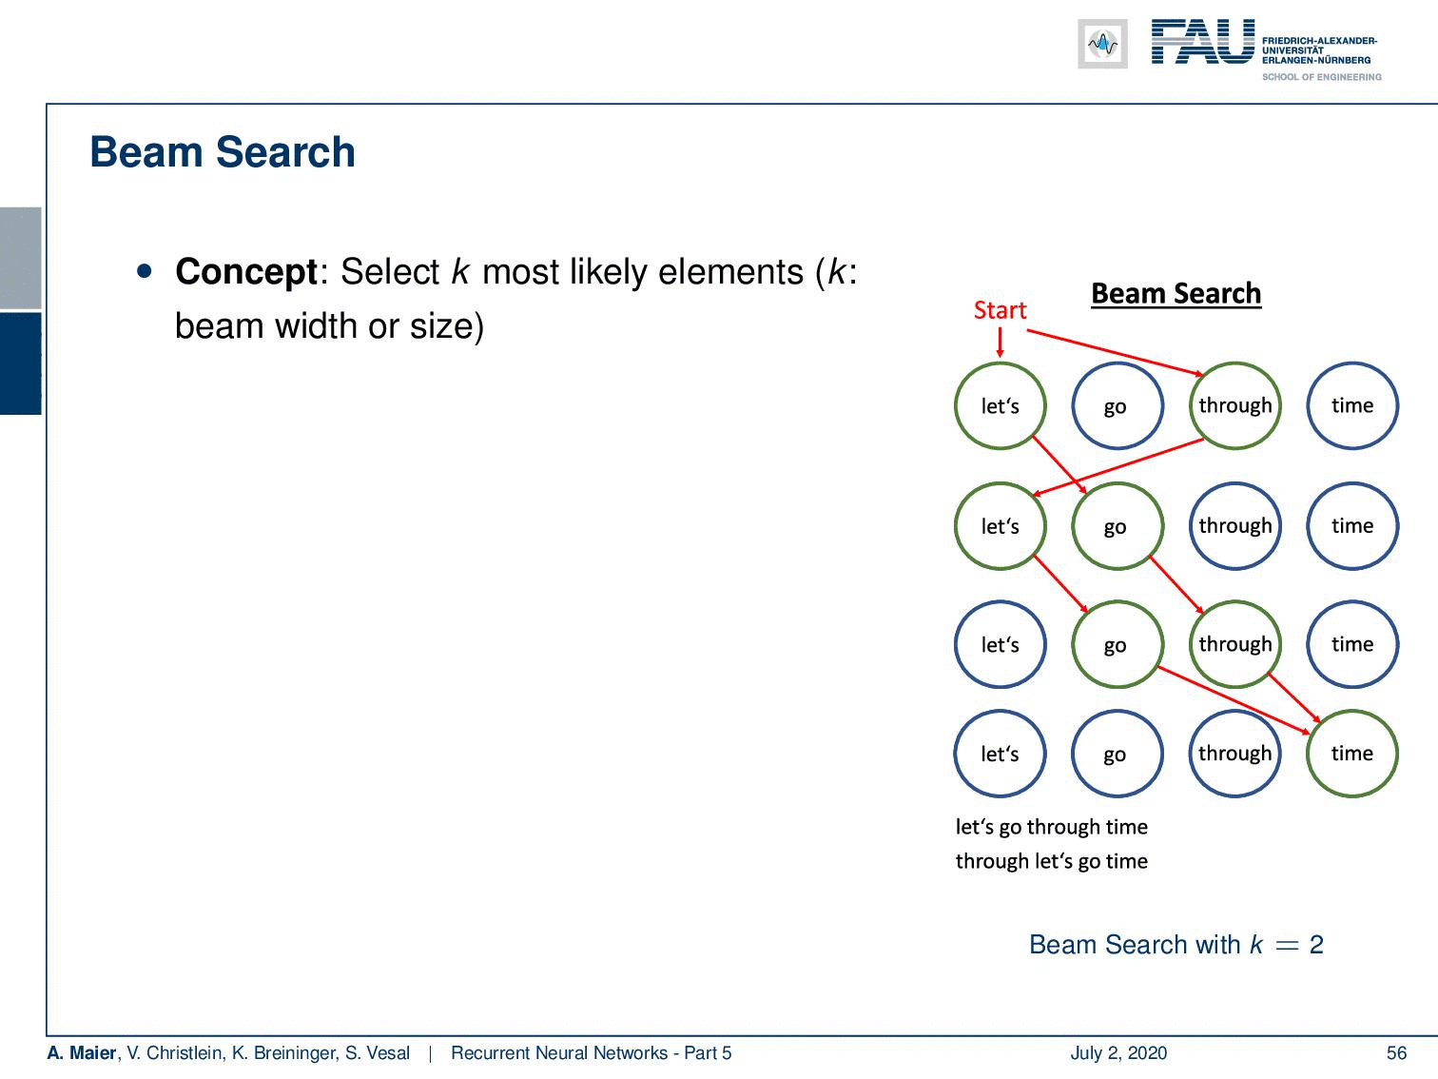Select the first-row green "through" node

click(x=1234, y=406)
